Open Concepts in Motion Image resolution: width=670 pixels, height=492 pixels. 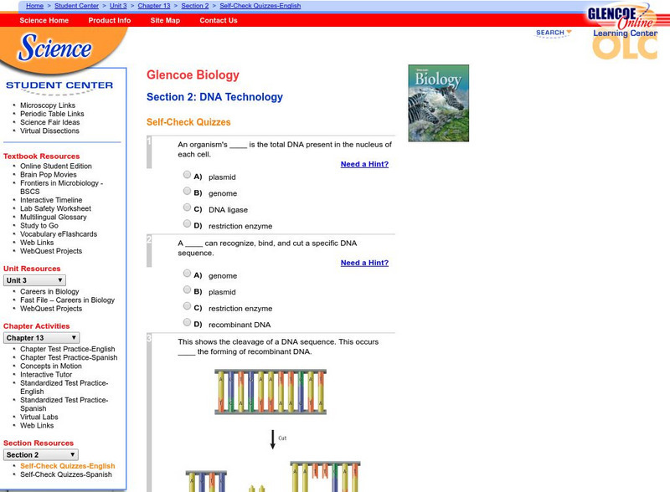click(x=51, y=366)
